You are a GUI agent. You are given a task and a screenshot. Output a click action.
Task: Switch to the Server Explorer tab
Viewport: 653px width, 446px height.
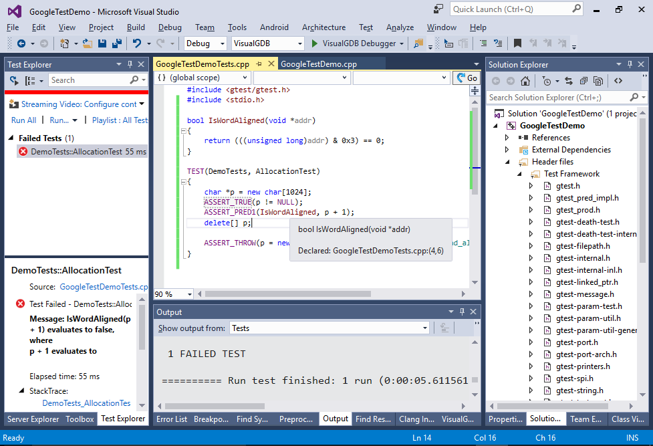(33, 419)
